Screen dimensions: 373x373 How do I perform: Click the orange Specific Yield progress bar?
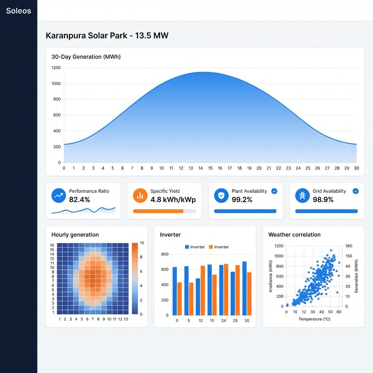[158, 211]
